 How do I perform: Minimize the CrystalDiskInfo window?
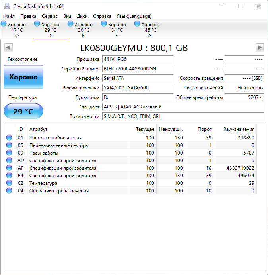[x=222, y=6]
